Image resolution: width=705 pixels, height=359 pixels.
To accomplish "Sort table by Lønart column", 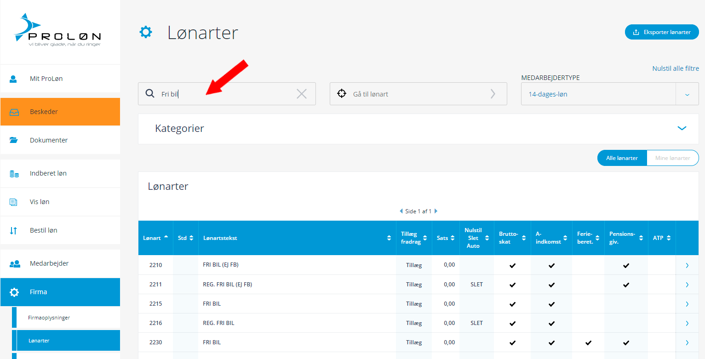I will coord(155,238).
